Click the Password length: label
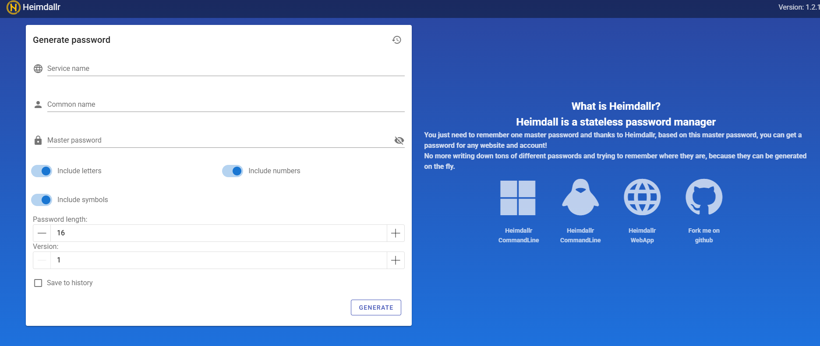 click(x=60, y=219)
